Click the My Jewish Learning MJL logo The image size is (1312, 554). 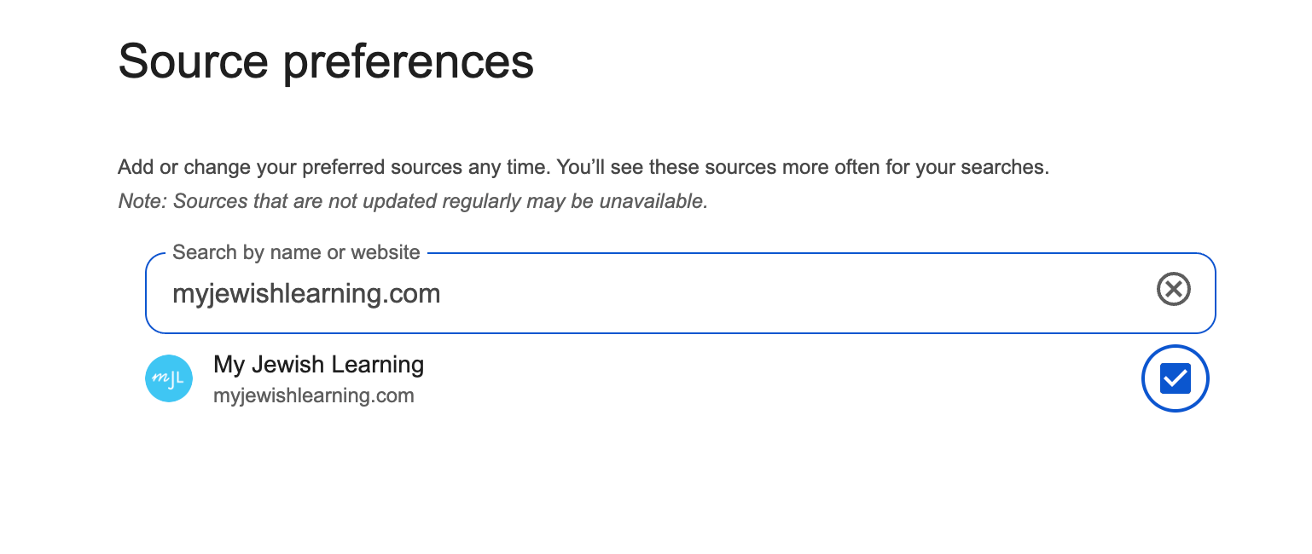pos(169,378)
